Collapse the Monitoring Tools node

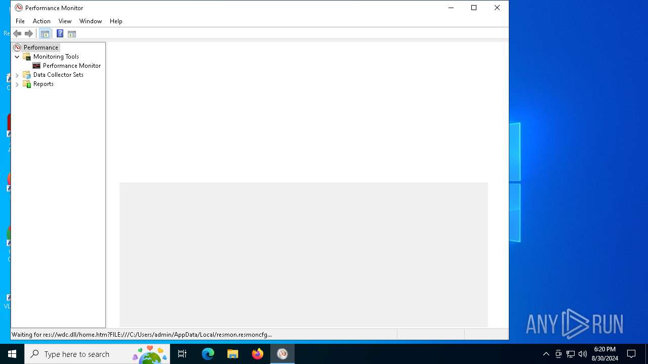click(x=17, y=57)
